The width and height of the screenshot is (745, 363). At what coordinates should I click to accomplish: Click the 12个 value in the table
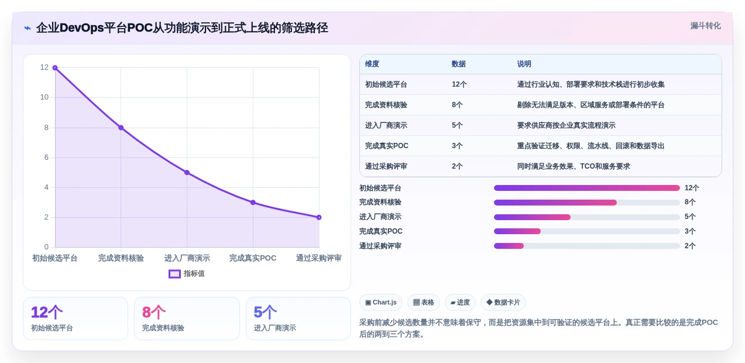(459, 84)
